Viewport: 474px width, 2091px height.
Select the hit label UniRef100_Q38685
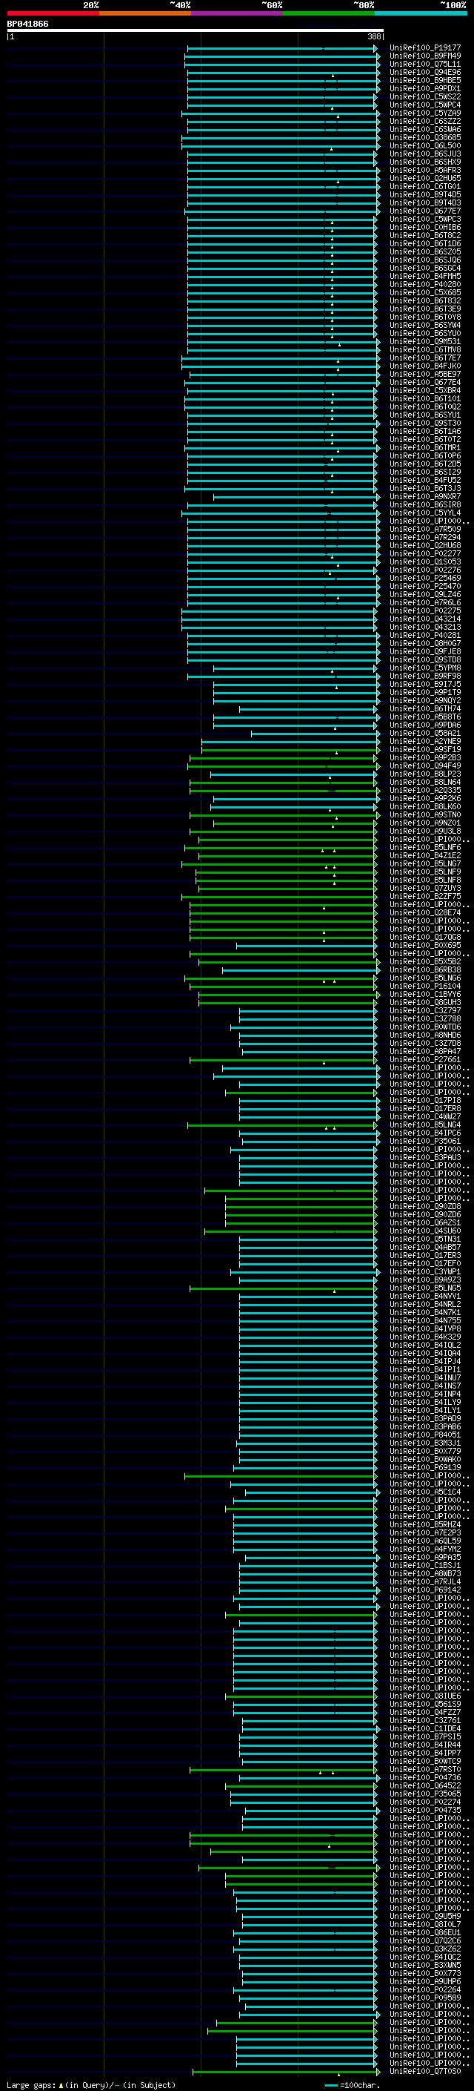pyautogui.click(x=424, y=137)
